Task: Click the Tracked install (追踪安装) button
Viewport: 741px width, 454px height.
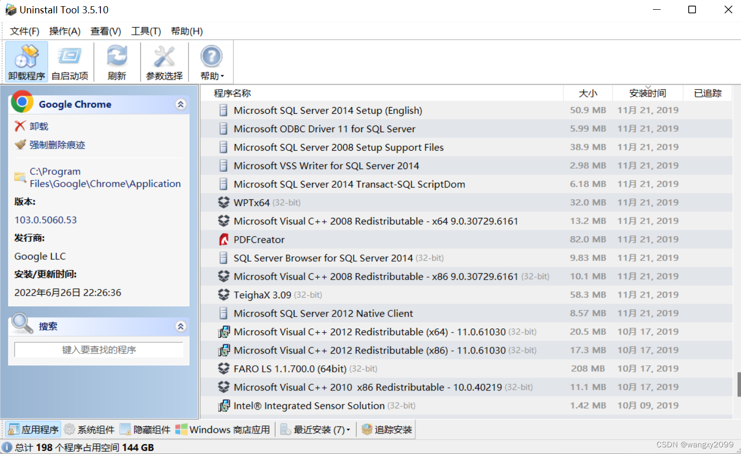Action: (x=387, y=429)
